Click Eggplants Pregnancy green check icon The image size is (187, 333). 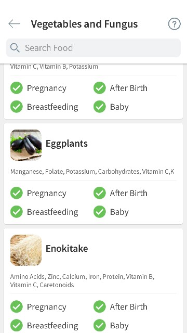coord(17,193)
